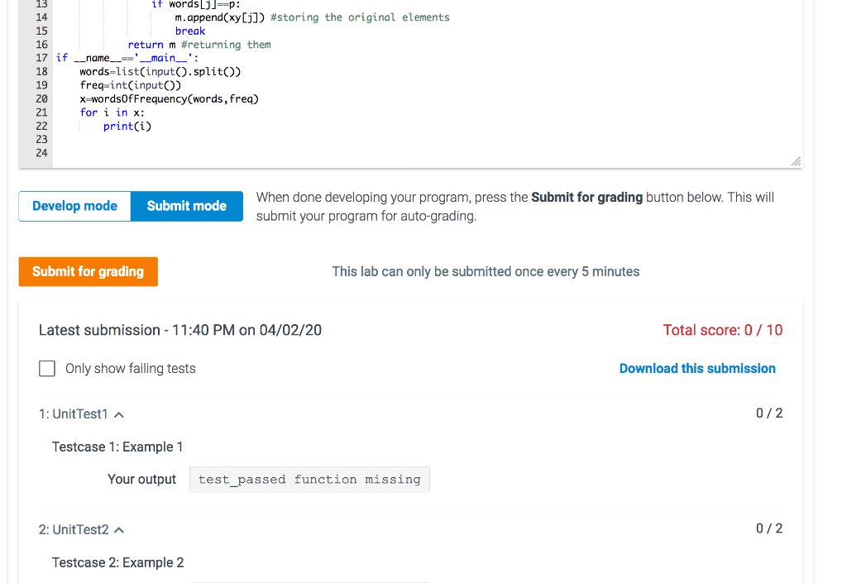Click 'Testcase 2: Example 2' label
This screenshot has width=847, height=583.
[x=117, y=562]
